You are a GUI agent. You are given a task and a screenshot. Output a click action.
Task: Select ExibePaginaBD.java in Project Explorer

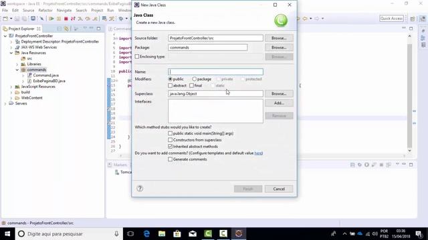(x=49, y=81)
